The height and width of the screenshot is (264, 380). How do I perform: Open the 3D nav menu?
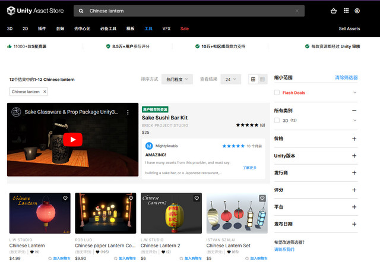(x=9, y=29)
